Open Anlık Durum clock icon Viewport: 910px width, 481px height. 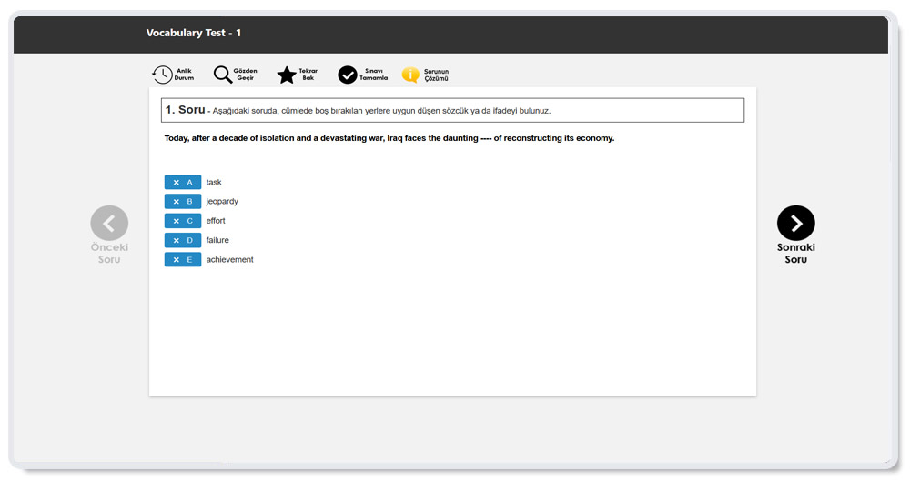[162, 75]
